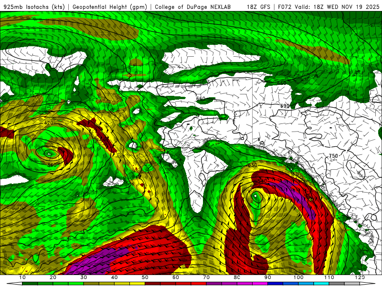Click the color bar's '40' tick label
Viewport: 382px width, 286px height.
pyautogui.click(x=114, y=277)
